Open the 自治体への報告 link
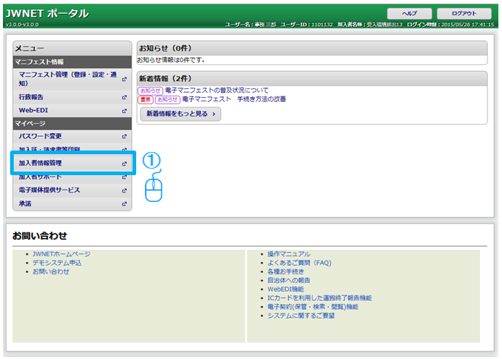The width and height of the screenshot is (502, 359). pos(289,280)
